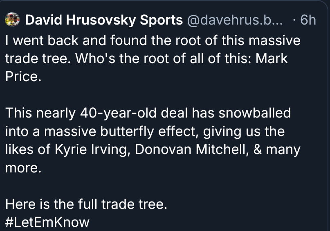Click the word "Price." on the third line
This screenshot has width=330, height=231.
(x=23, y=77)
